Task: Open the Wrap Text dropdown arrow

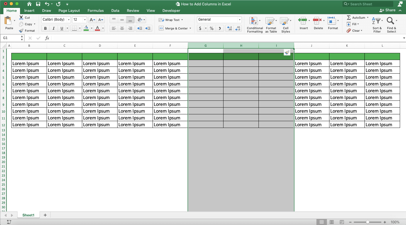Action: (x=182, y=20)
